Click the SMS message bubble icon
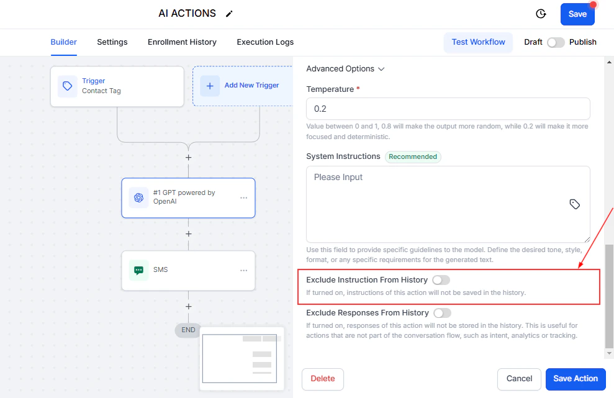This screenshot has height=398, width=614. point(139,269)
